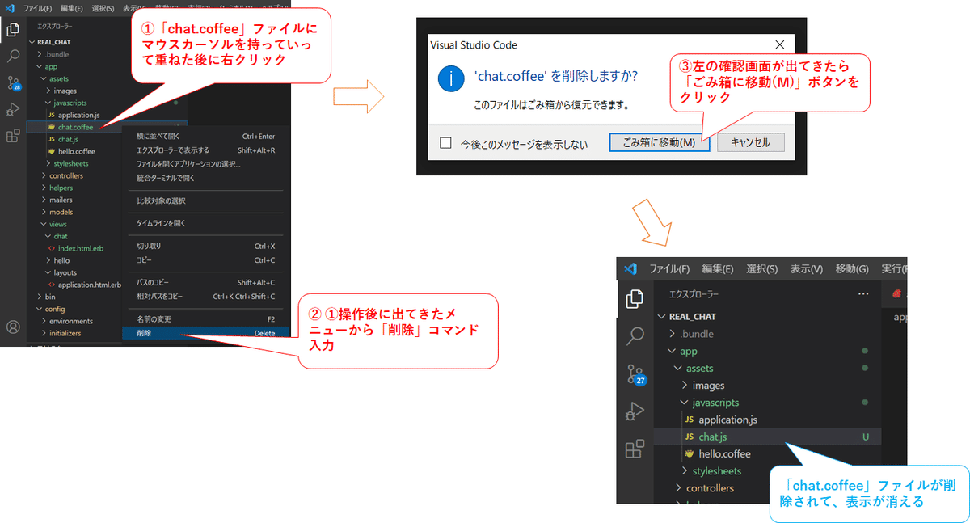The image size is (970, 523).
Task: Click the キャンセル button in the dialog
Action: [x=750, y=143]
